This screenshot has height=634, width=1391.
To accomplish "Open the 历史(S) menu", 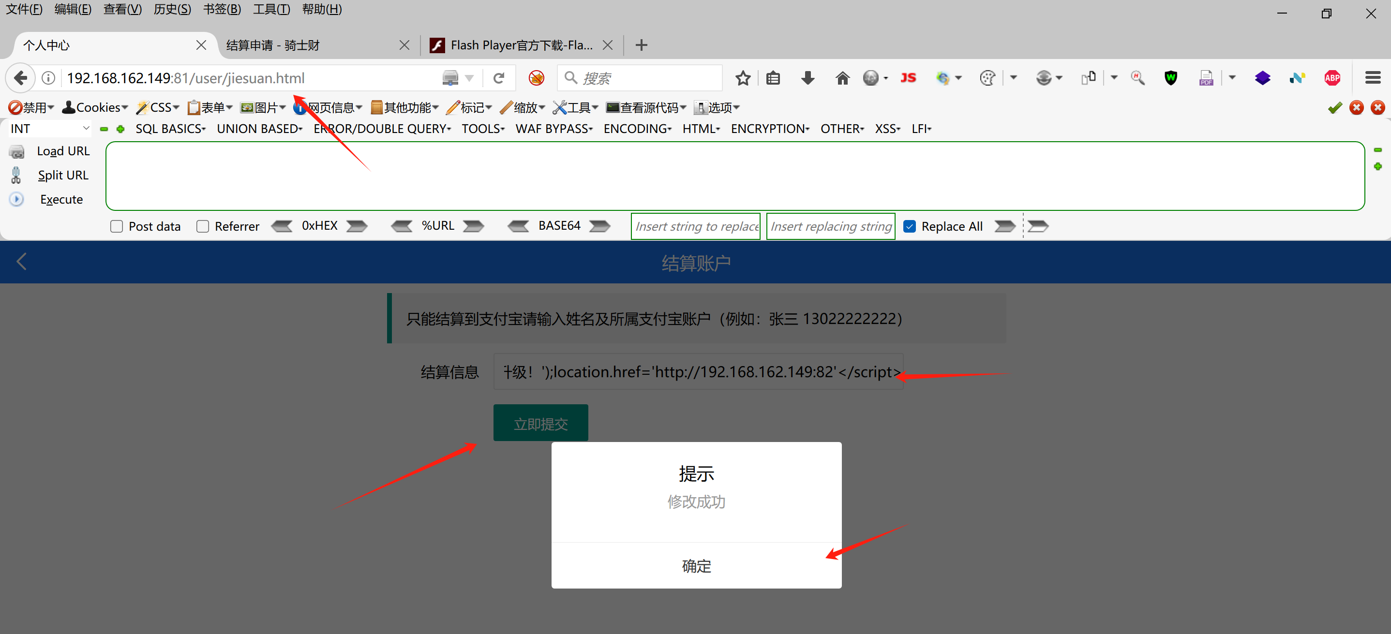I will click(172, 9).
